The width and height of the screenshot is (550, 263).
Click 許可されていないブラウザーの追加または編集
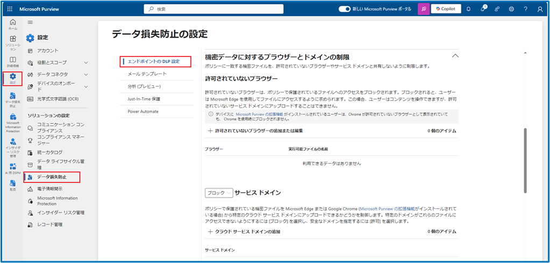pos(255,130)
